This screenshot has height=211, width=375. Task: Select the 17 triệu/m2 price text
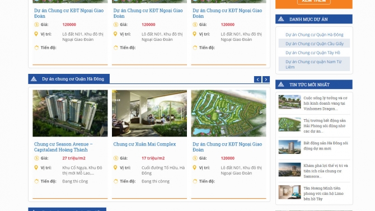pyautogui.click(x=153, y=158)
